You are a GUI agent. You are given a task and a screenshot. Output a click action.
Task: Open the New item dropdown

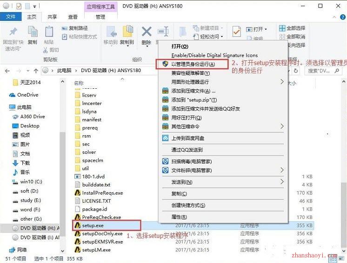[208, 28]
